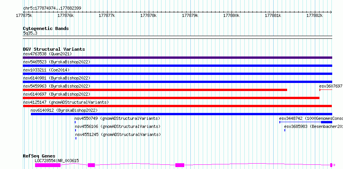Open the esv3607697 label
This screenshot has width=343, height=169.
(x=331, y=86)
